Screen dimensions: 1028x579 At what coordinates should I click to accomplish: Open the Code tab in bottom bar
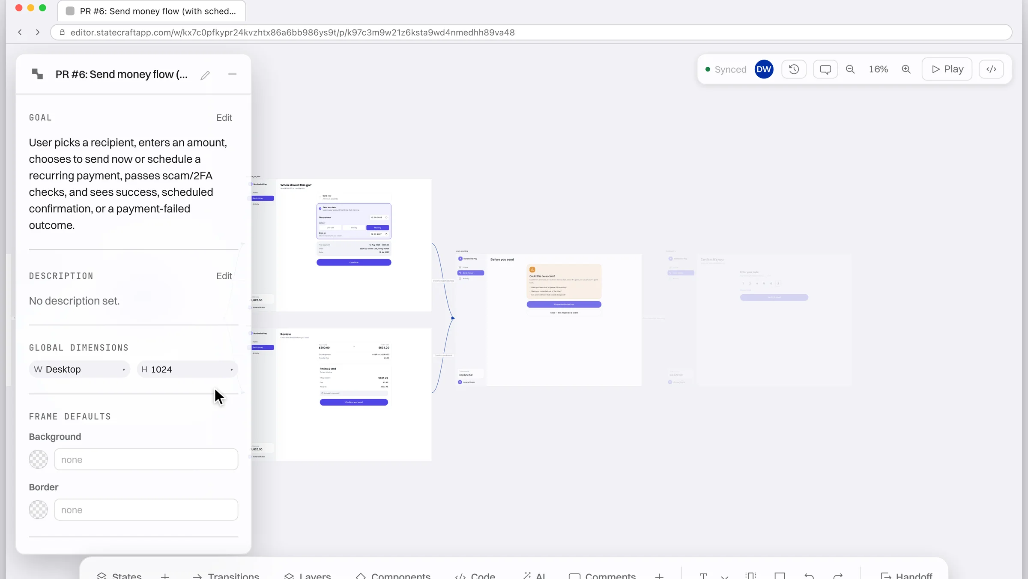coord(475,576)
